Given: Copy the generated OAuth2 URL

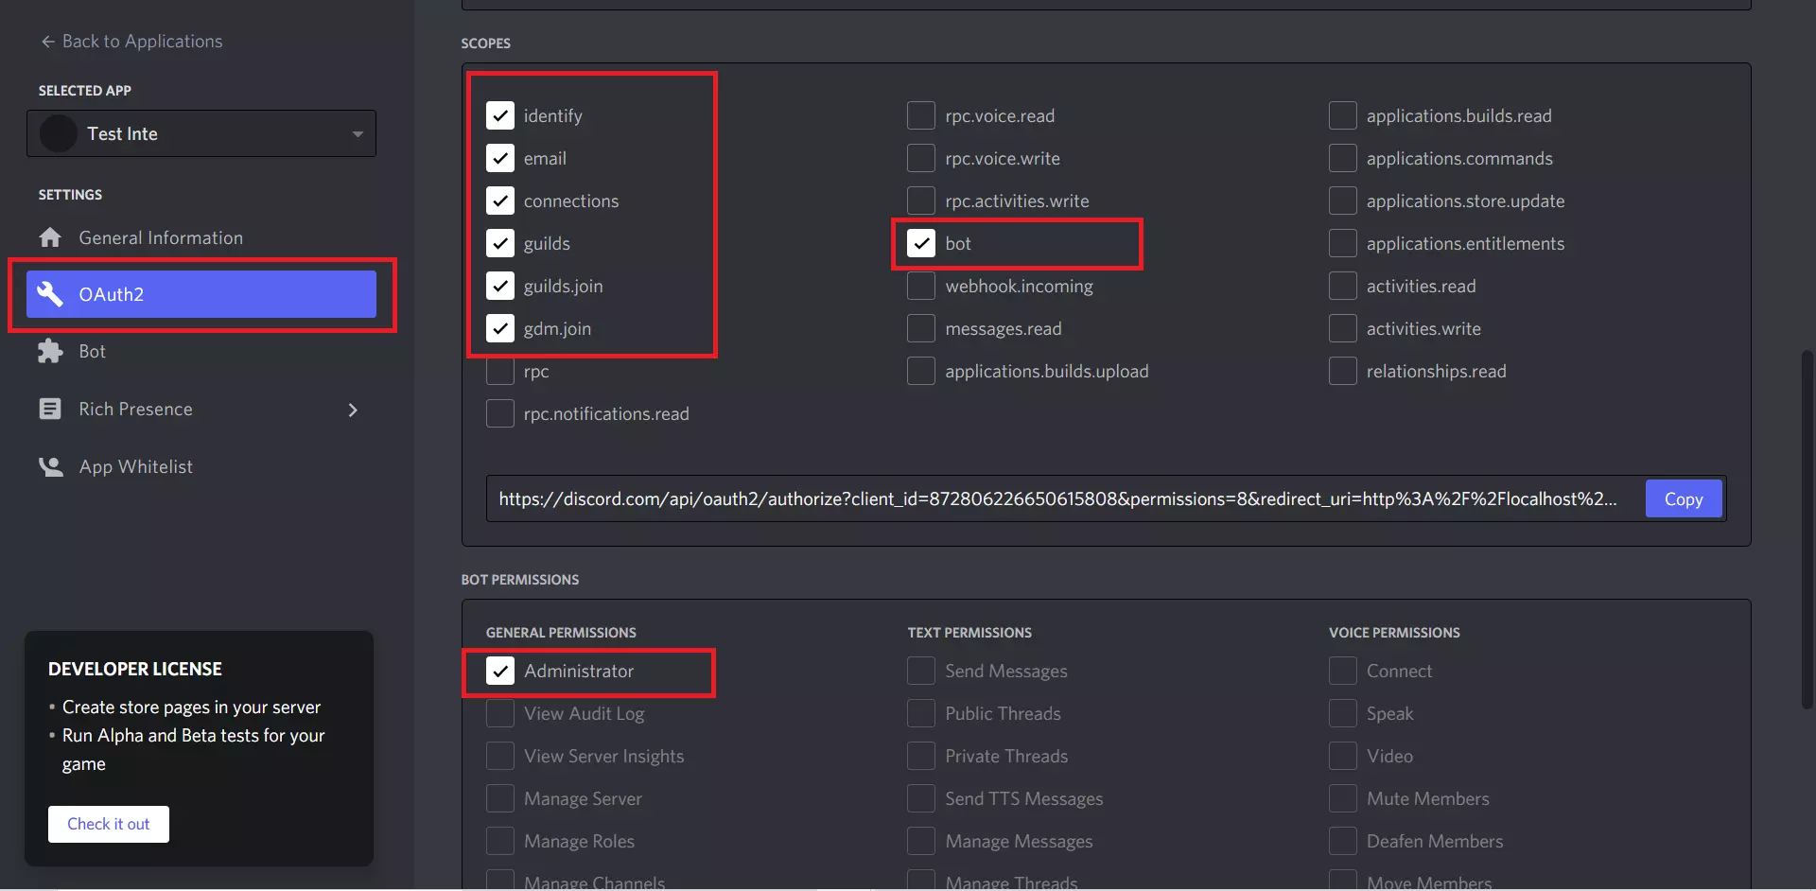Looking at the screenshot, I should (x=1684, y=498).
